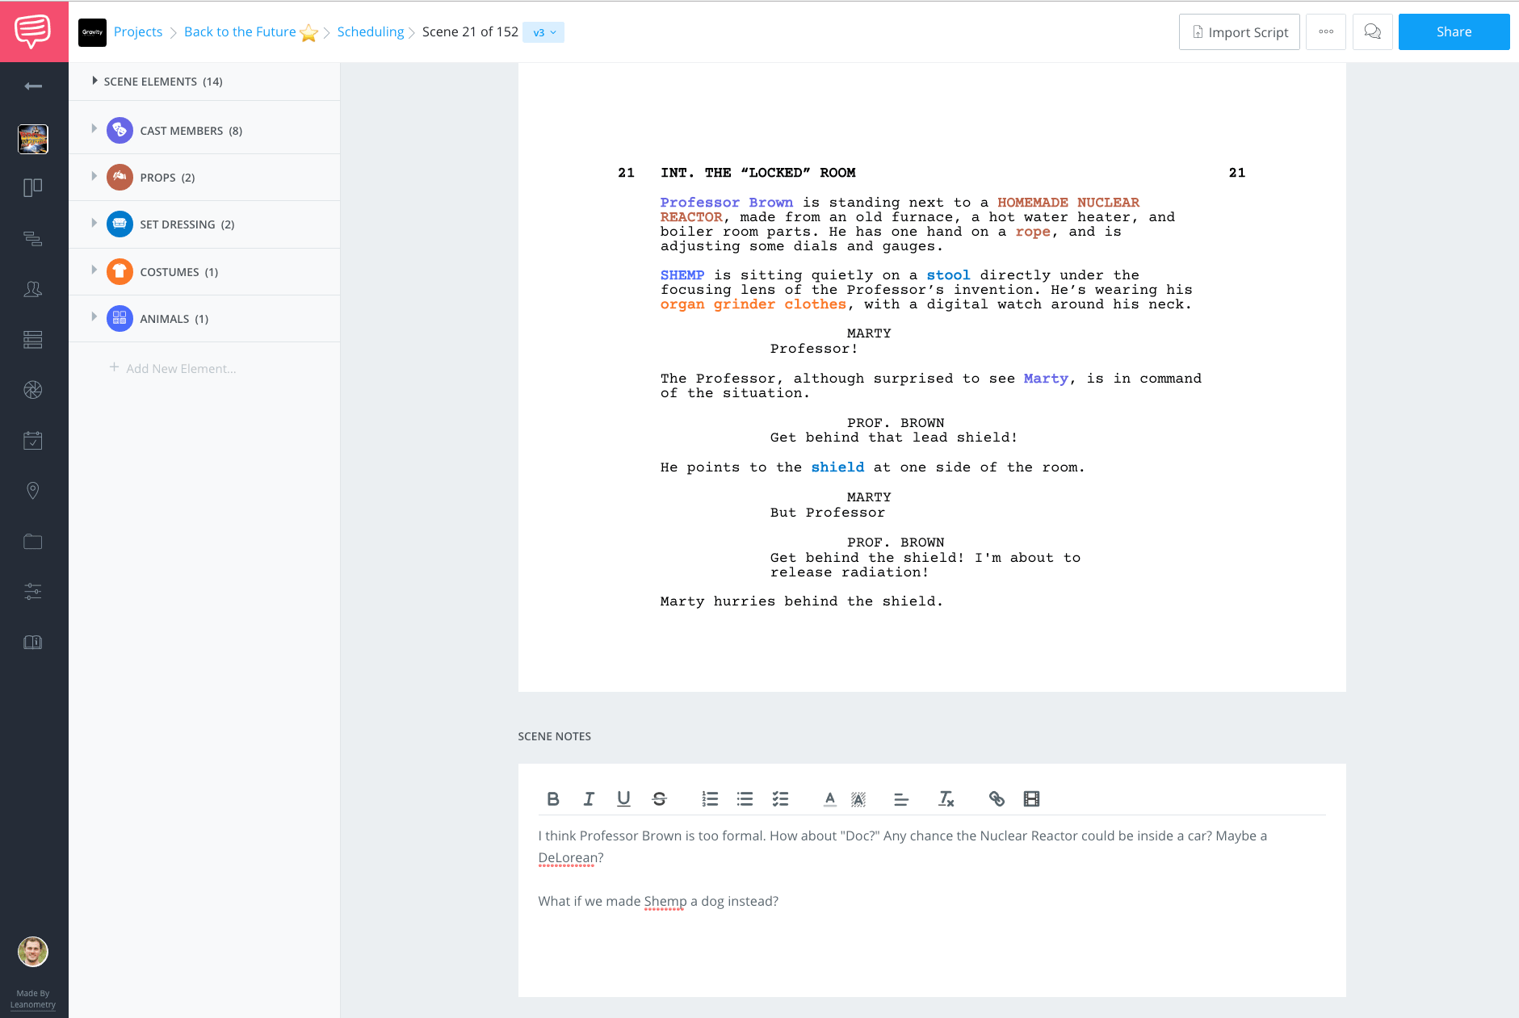1519x1018 pixels.
Task: Click the Costumes shirt icon
Action: [x=120, y=271]
